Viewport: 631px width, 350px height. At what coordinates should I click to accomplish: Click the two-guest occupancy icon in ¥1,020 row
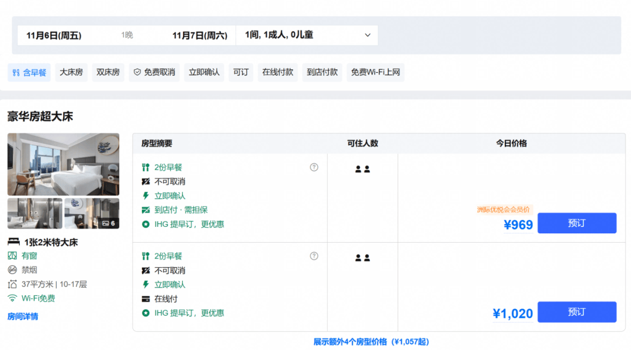363,258
